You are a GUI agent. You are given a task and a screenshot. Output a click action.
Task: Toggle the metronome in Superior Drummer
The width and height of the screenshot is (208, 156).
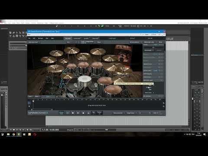88,113
